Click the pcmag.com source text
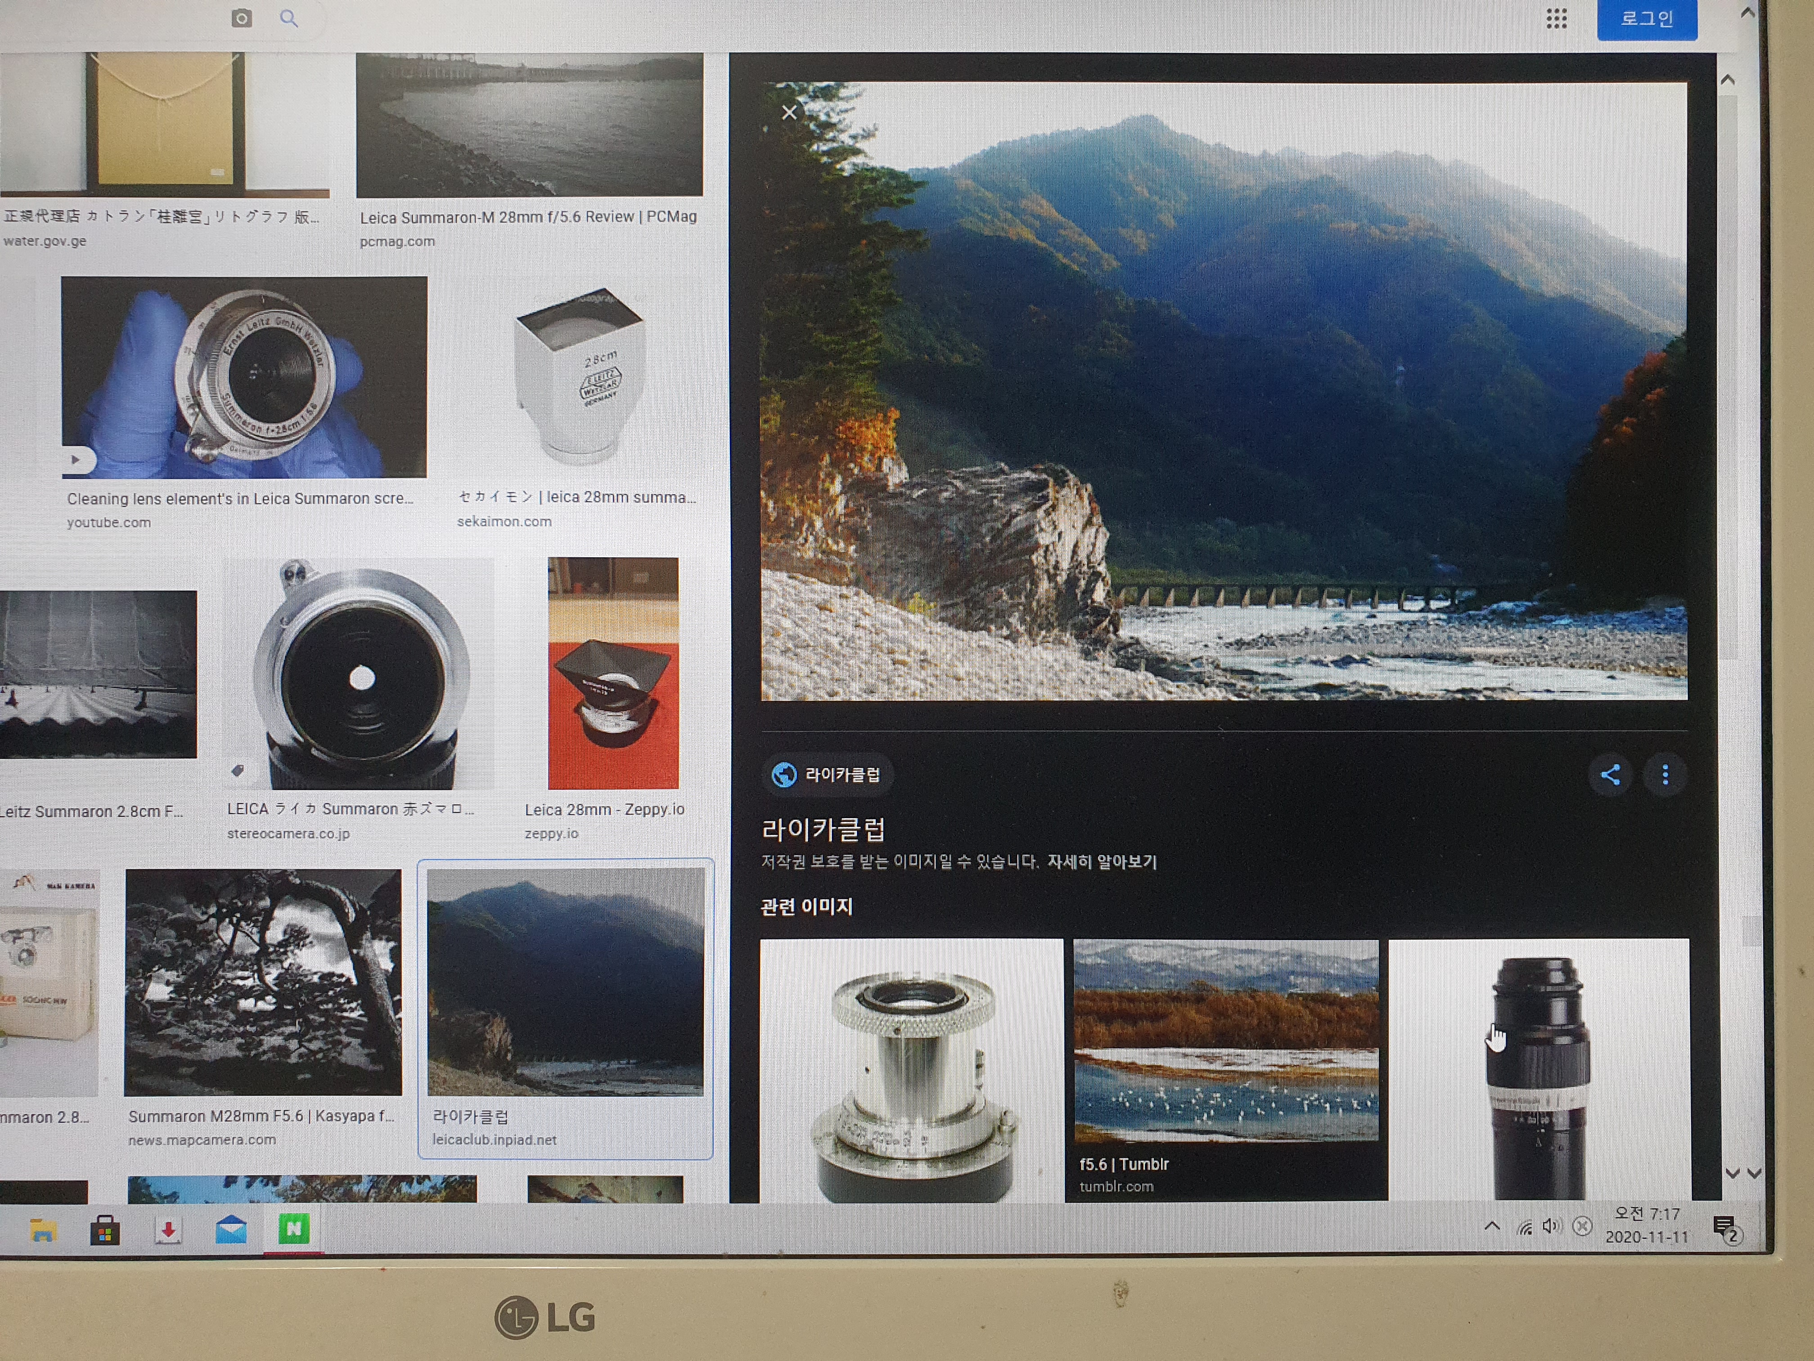The image size is (1814, 1361). [397, 241]
